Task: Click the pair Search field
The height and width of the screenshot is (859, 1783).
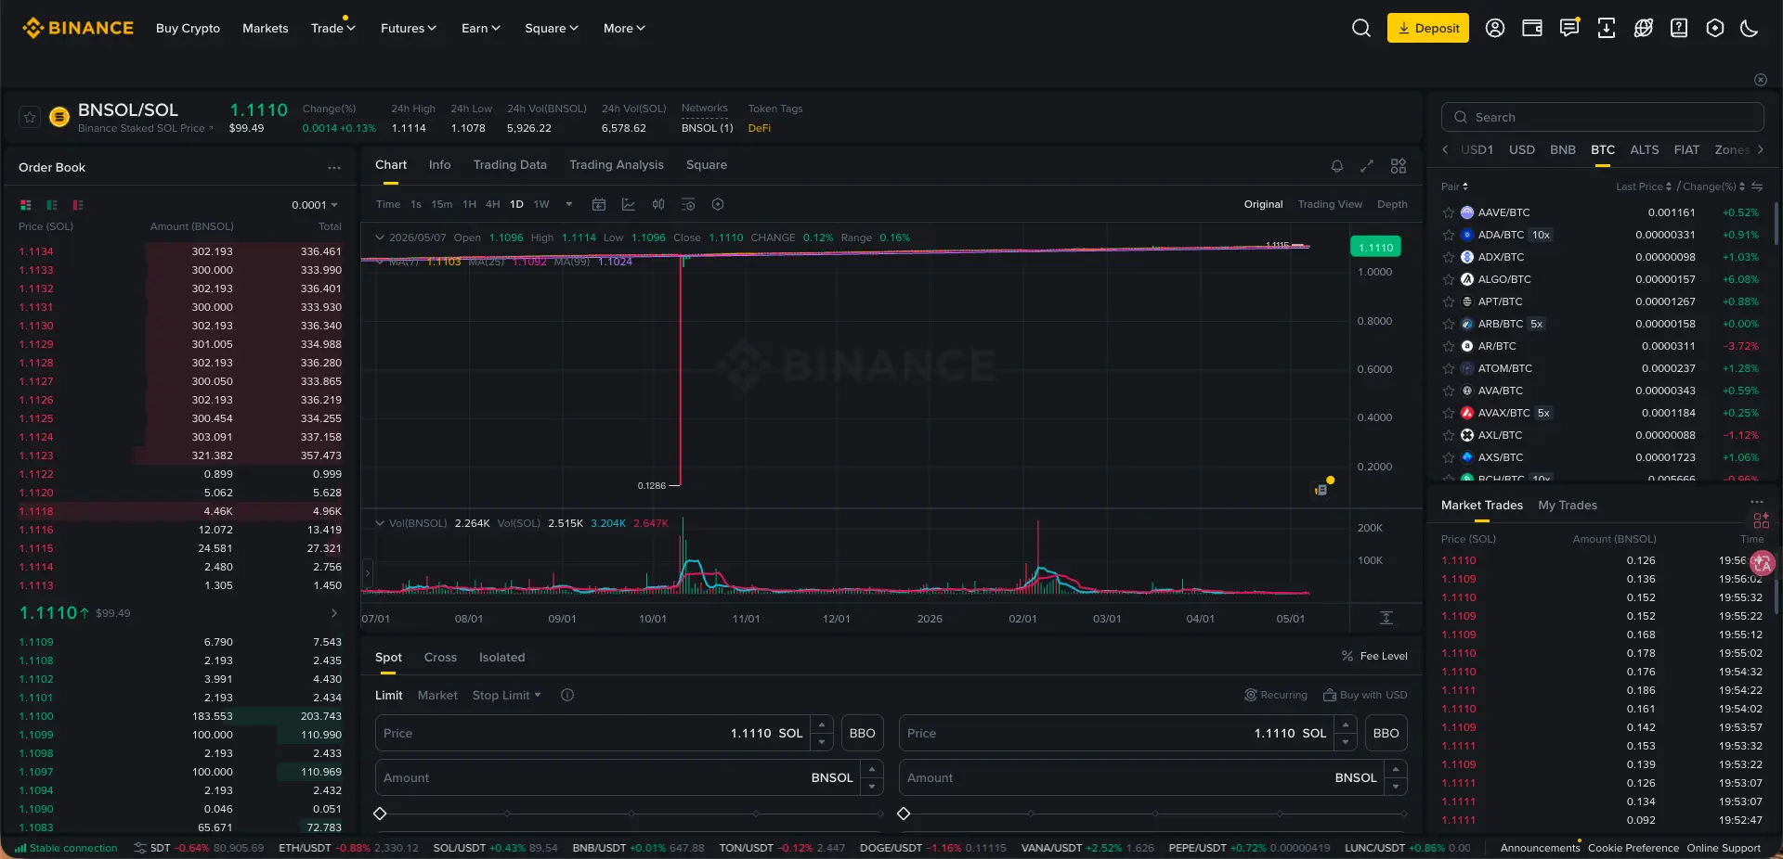Action: (x=1603, y=117)
